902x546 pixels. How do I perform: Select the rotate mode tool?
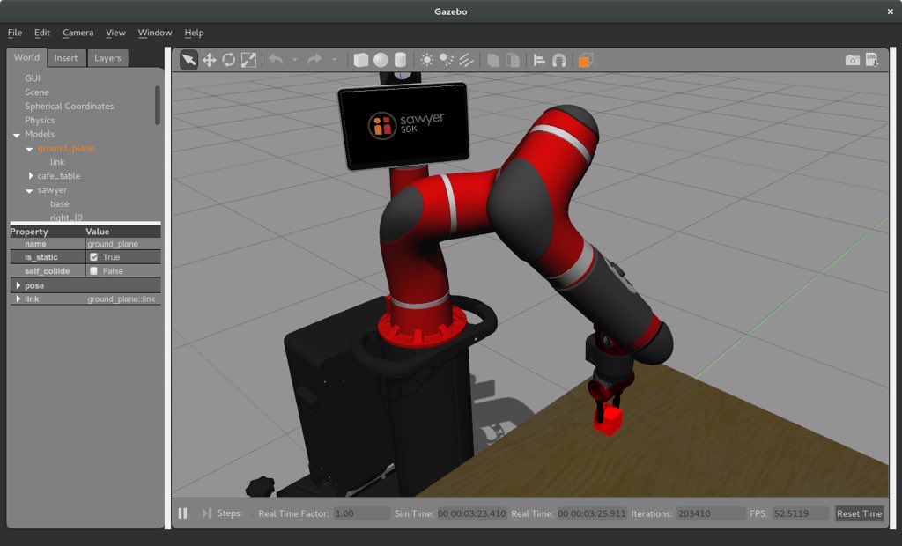pos(228,60)
